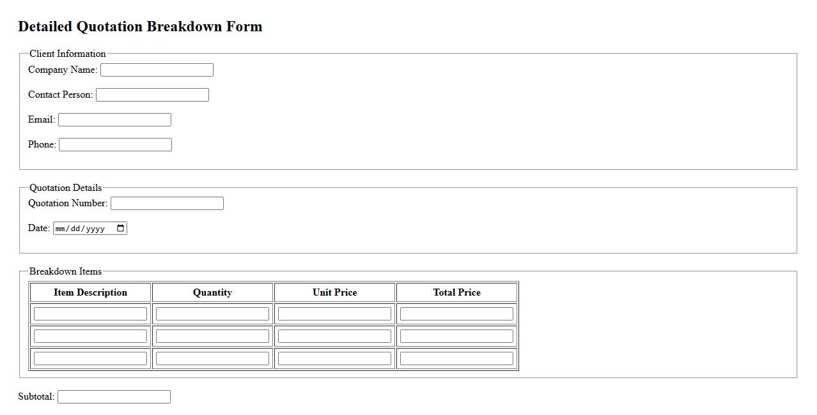Select second row Quantity field
The image size is (817, 415).
(212, 336)
